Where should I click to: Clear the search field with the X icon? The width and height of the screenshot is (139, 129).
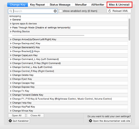(x=55, y=11)
